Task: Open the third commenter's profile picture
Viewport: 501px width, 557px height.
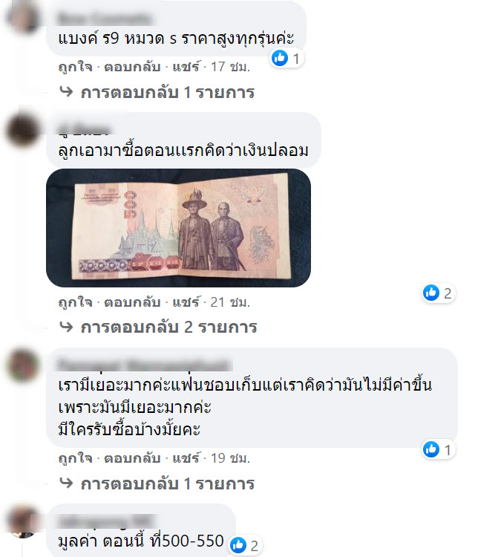Action: (x=22, y=365)
